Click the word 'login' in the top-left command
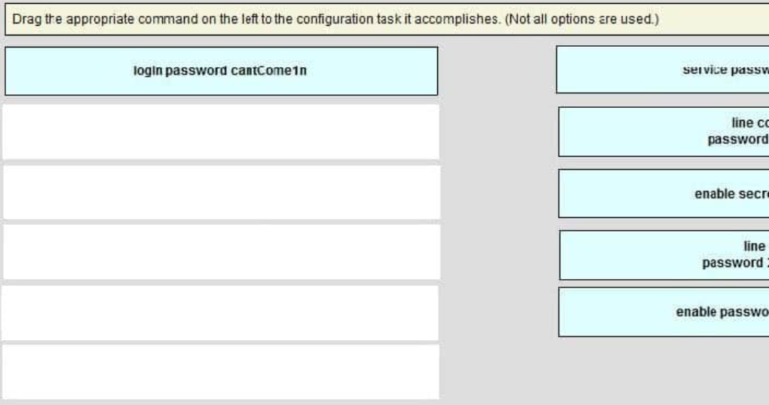The image size is (769, 405). click(x=148, y=71)
